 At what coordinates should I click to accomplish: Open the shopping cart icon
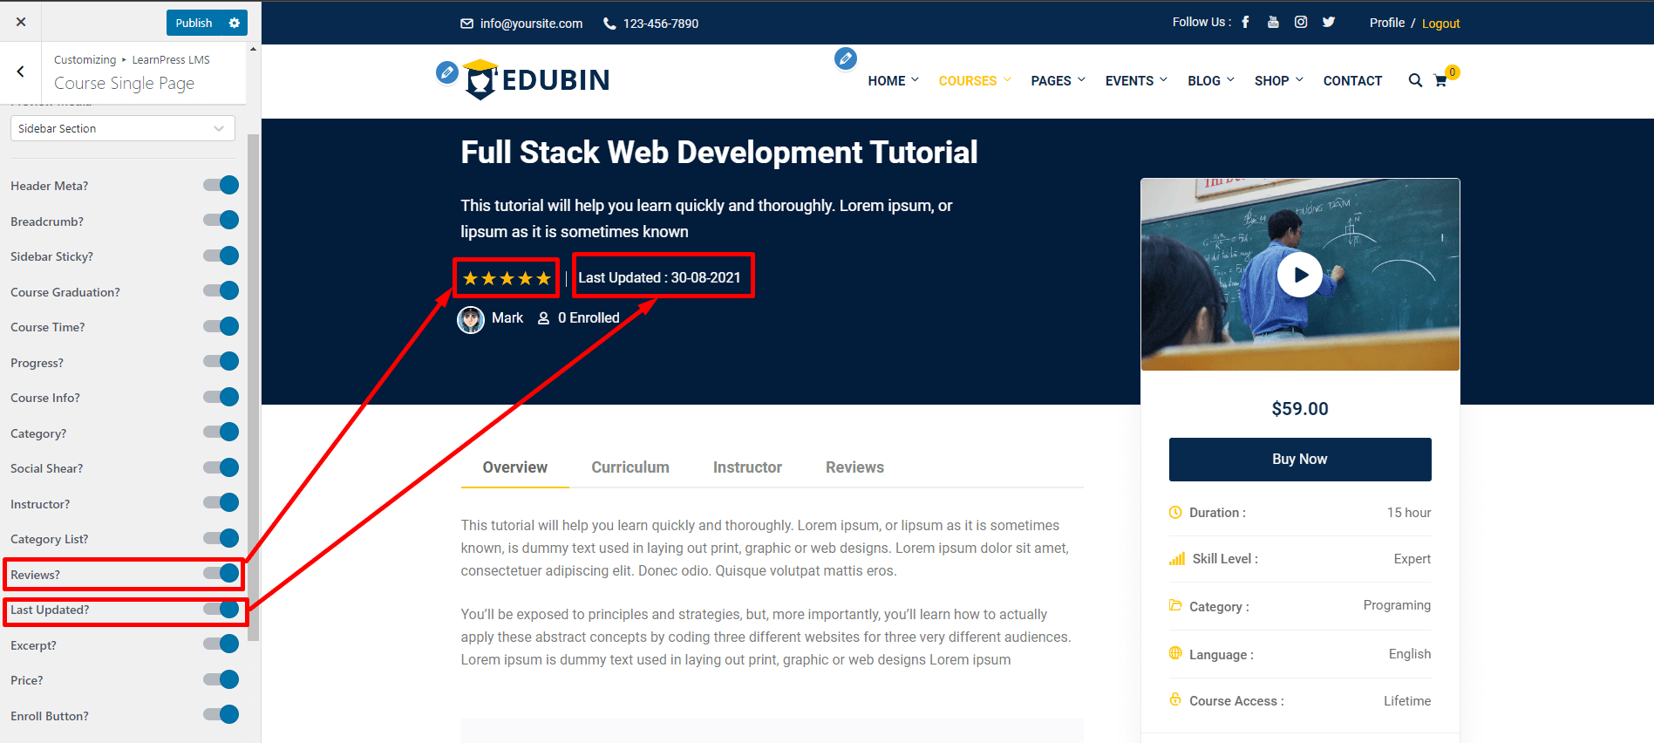point(1440,81)
